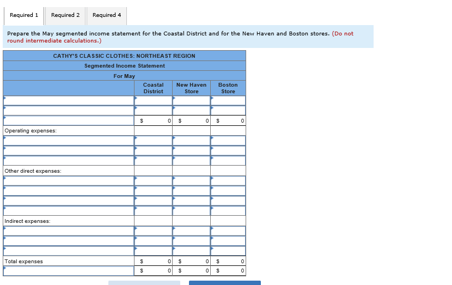Screen dimensions: 452x285
Task: Click the Coastal District Total expenses value
Action: point(154,262)
